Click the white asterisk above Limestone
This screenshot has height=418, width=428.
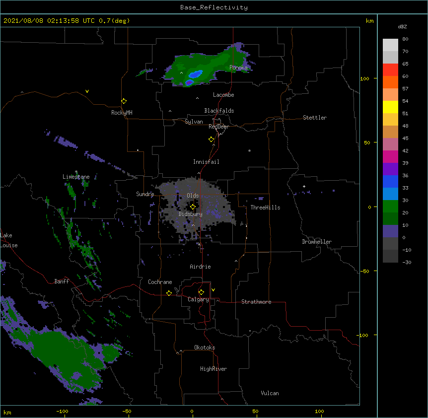coord(76,172)
